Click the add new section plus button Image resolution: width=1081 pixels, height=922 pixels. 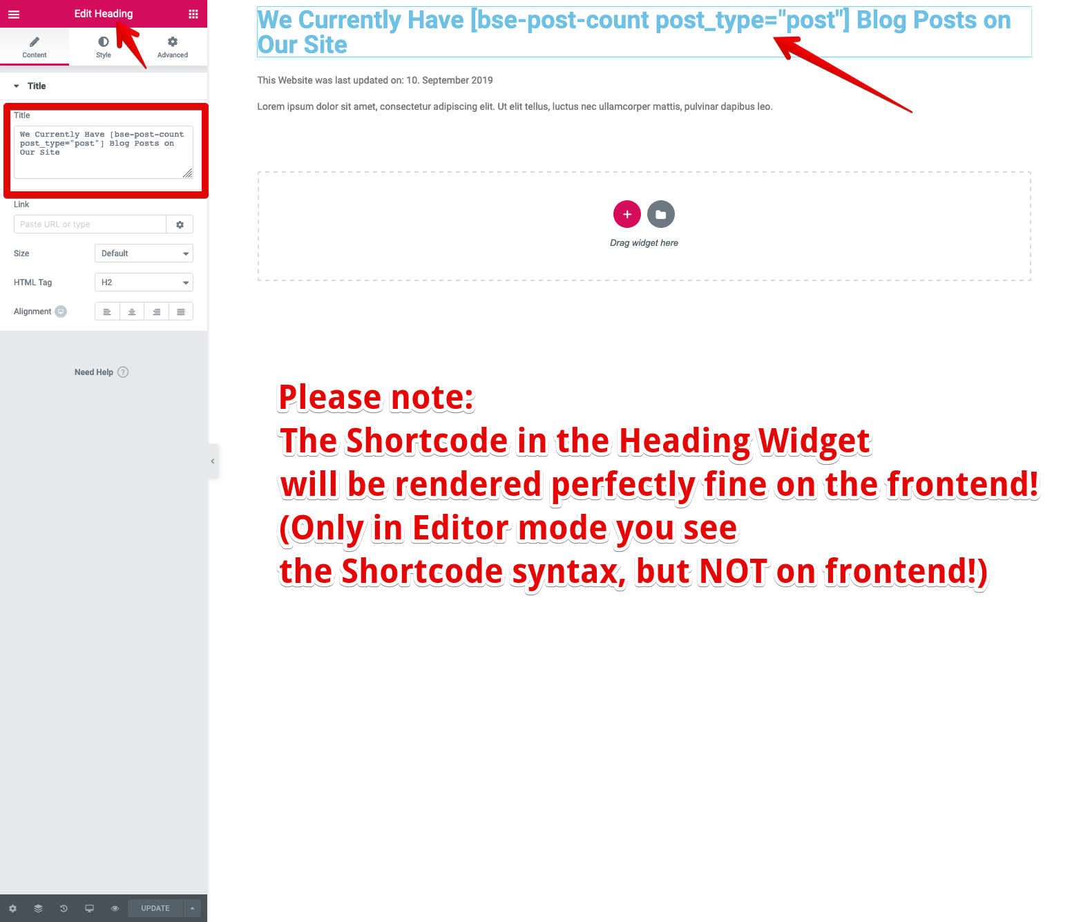[627, 214]
